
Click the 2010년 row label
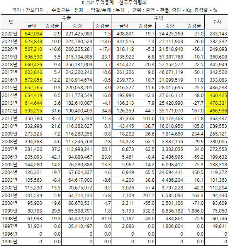coord(11,126)
